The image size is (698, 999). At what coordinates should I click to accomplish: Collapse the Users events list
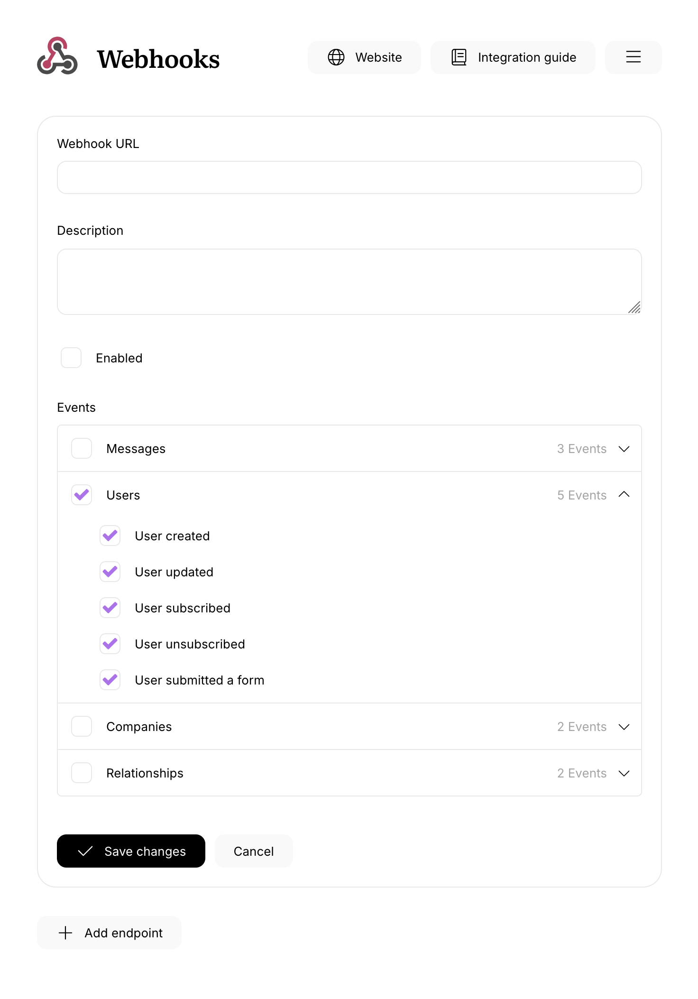tap(624, 494)
